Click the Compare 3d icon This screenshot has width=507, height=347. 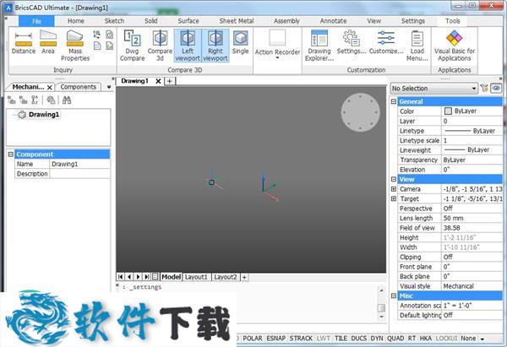(160, 46)
